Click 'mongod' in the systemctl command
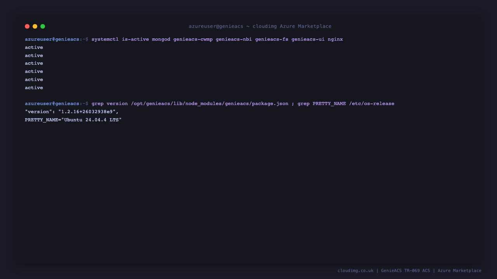Image resolution: width=497 pixels, height=279 pixels. click(161, 39)
